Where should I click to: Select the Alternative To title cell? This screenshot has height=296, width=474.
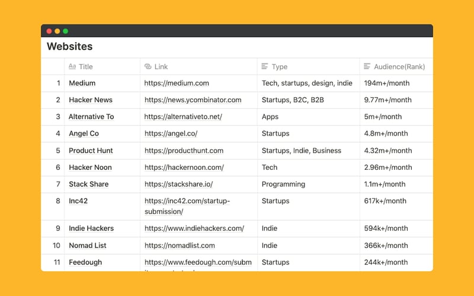[x=102, y=117]
